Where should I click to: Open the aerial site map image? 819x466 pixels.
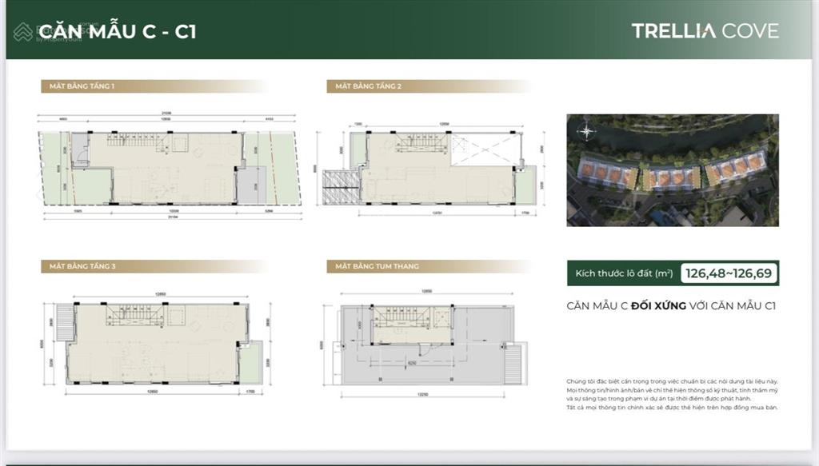click(x=672, y=170)
